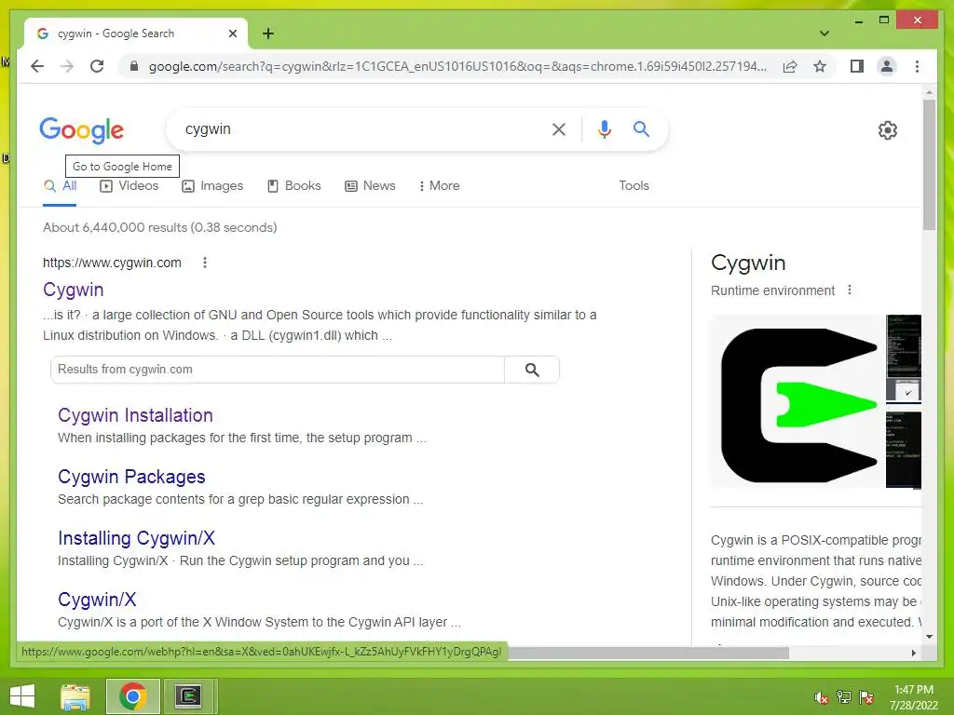Click the scrollbar down arrow
954x715 pixels.
[x=929, y=637]
